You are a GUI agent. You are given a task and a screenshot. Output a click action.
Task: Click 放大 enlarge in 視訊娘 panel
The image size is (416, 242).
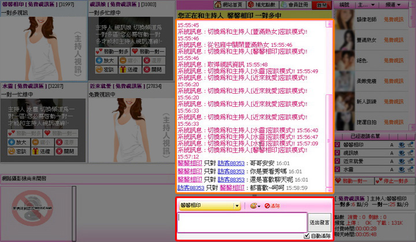(x=106, y=59)
